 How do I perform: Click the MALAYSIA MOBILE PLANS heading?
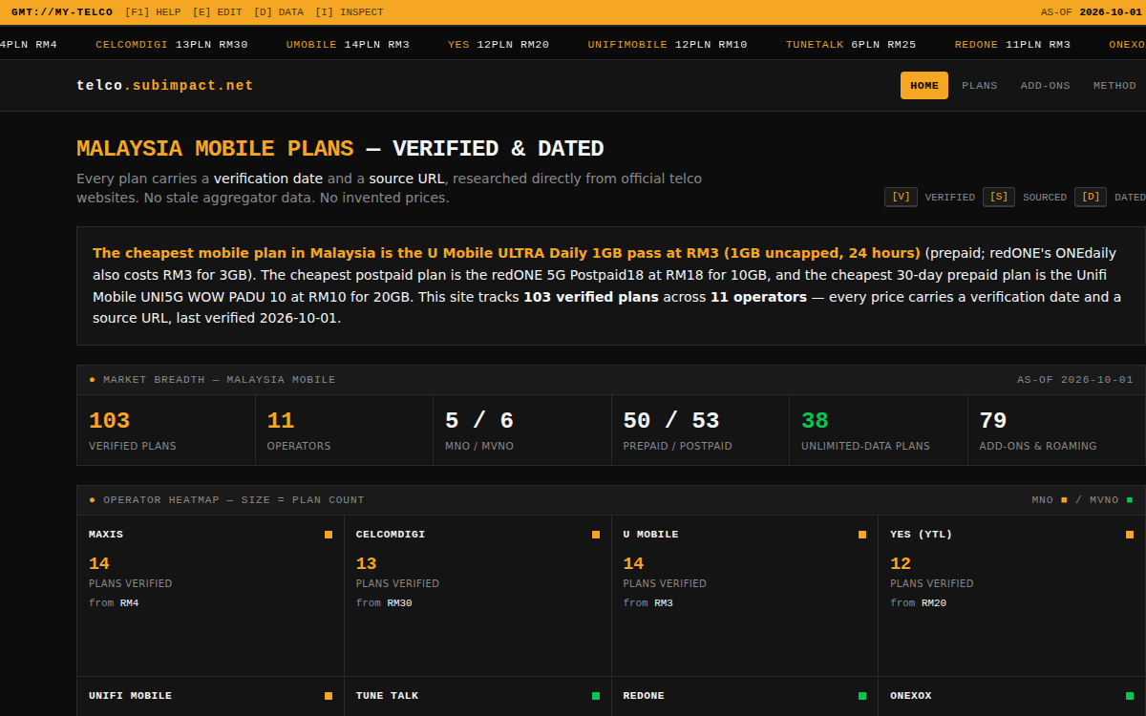coord(215,149)
